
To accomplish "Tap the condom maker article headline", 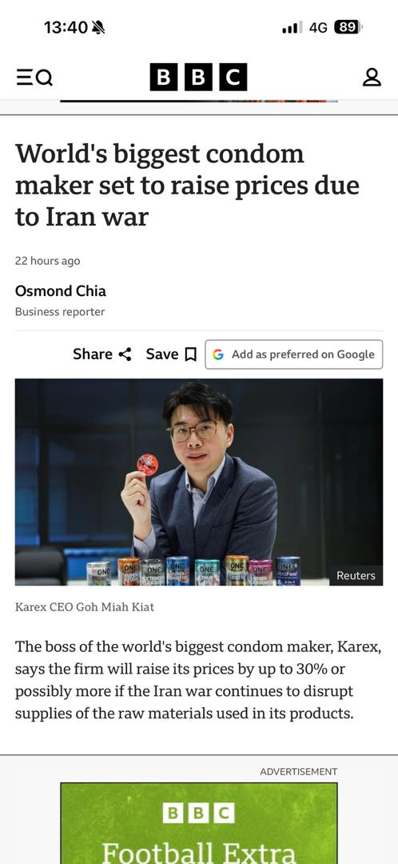I will 187,185.
